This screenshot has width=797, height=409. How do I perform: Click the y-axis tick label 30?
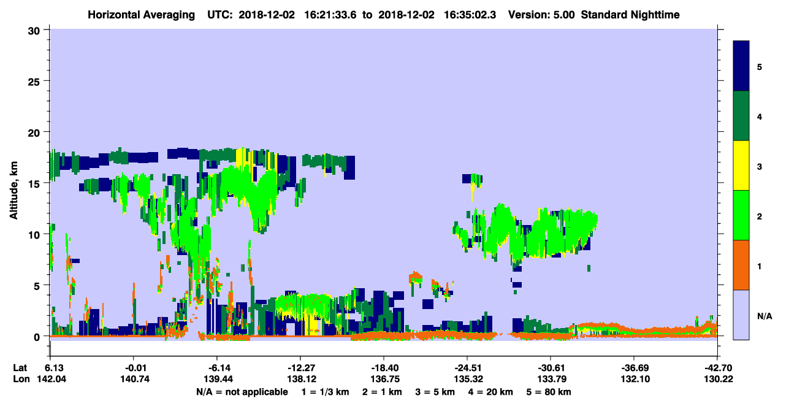click(x=36, y=29)
